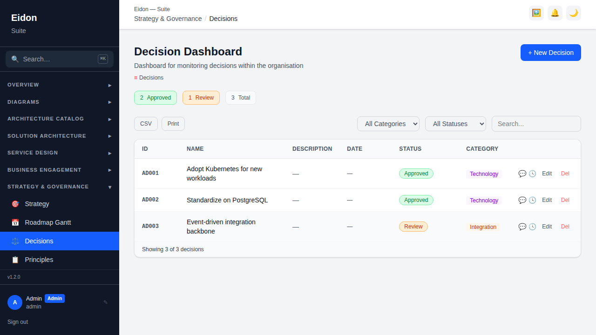The width and height of the screenshot is (596, 335).
Task: Open history clock for AD003 row
Action: coord(532,227)
